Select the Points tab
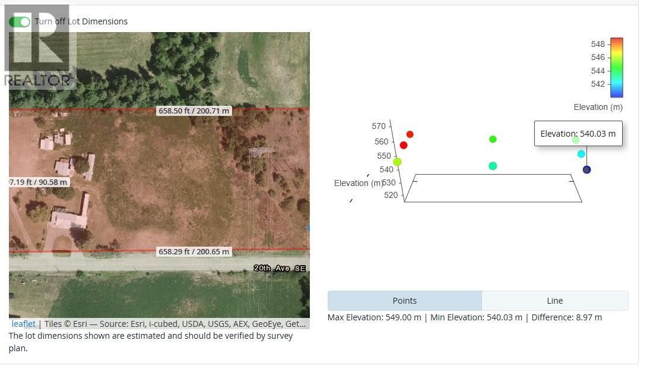 click(x=405, y=301)
